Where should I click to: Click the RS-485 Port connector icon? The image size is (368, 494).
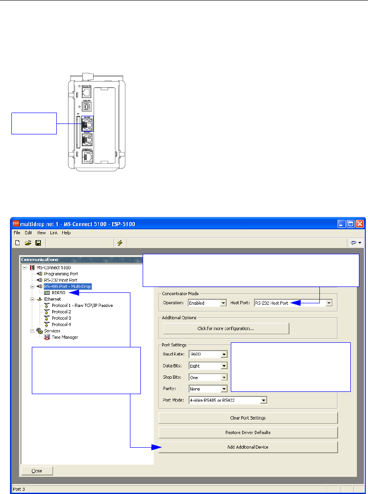click(x=40, y=287)
